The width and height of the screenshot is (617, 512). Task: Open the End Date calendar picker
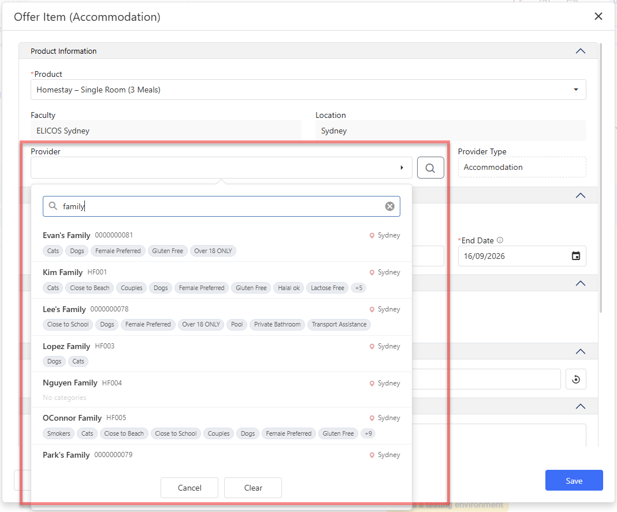[575, 256]
